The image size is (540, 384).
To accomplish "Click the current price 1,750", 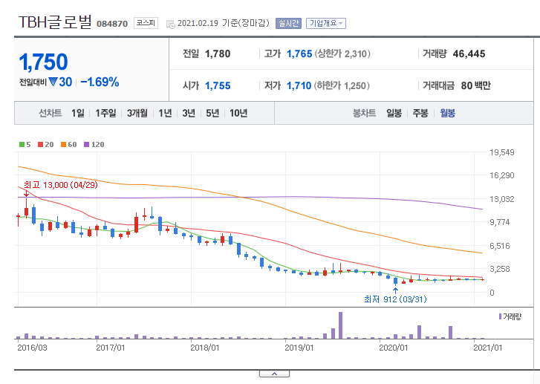I will tap(43, 62).
